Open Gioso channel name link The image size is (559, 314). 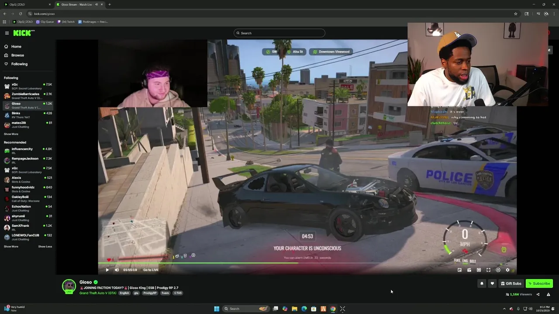tap(86, 282)
